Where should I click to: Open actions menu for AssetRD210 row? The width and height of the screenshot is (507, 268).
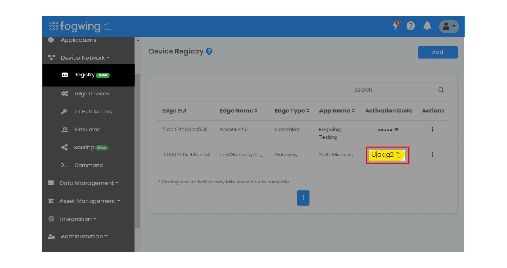pyautogui.click(x=432, y=129)
